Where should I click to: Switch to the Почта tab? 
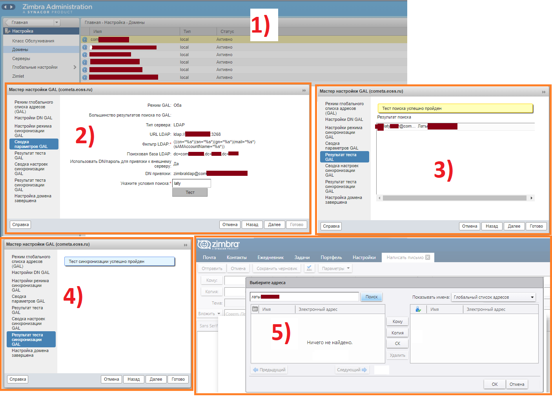tap(209, 257)
